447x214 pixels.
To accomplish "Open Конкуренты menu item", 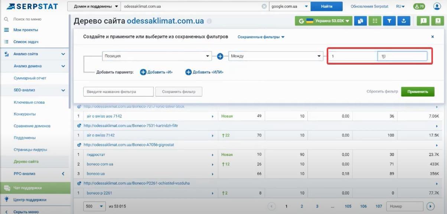I will 25,114.
